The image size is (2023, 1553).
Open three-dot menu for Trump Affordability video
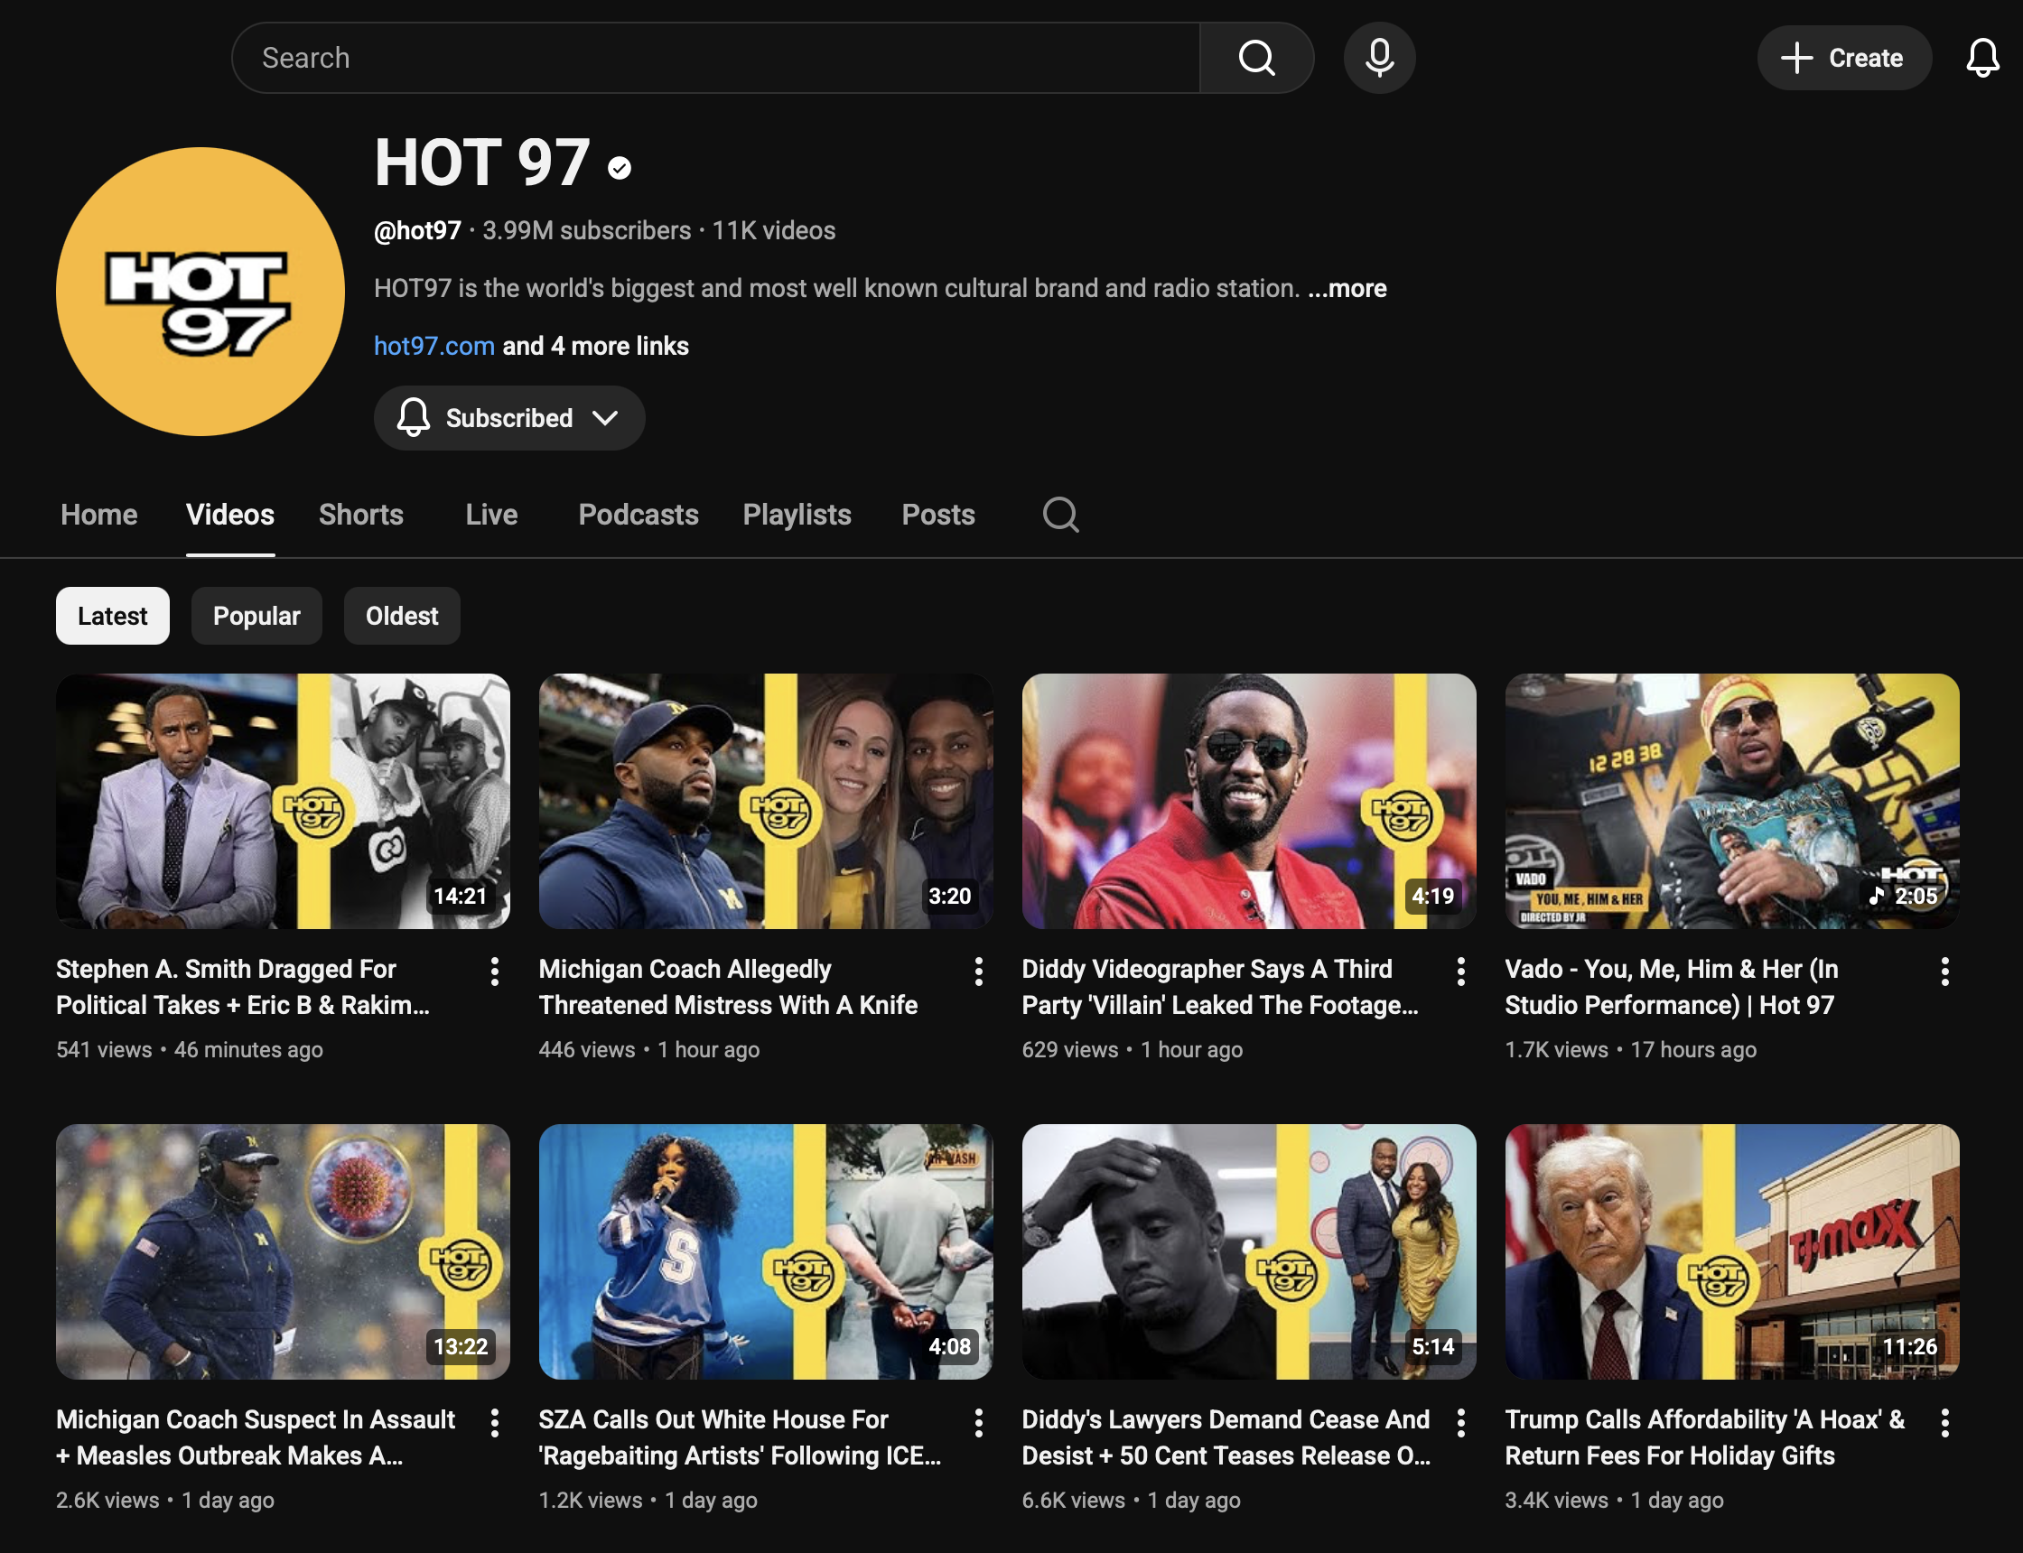tap(1944, 1423)
